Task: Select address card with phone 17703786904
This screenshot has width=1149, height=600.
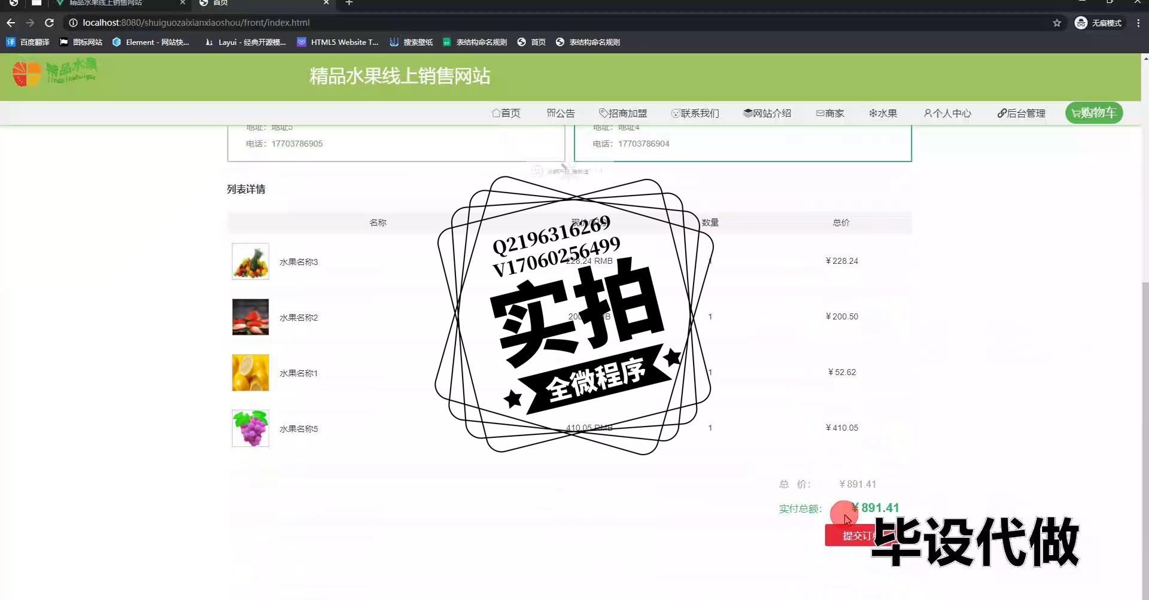Action: coord(743,143)
